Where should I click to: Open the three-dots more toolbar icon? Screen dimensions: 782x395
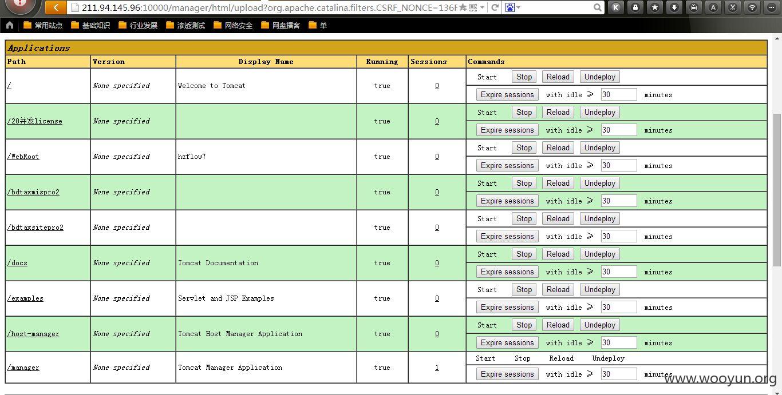(x=772, y=7)
